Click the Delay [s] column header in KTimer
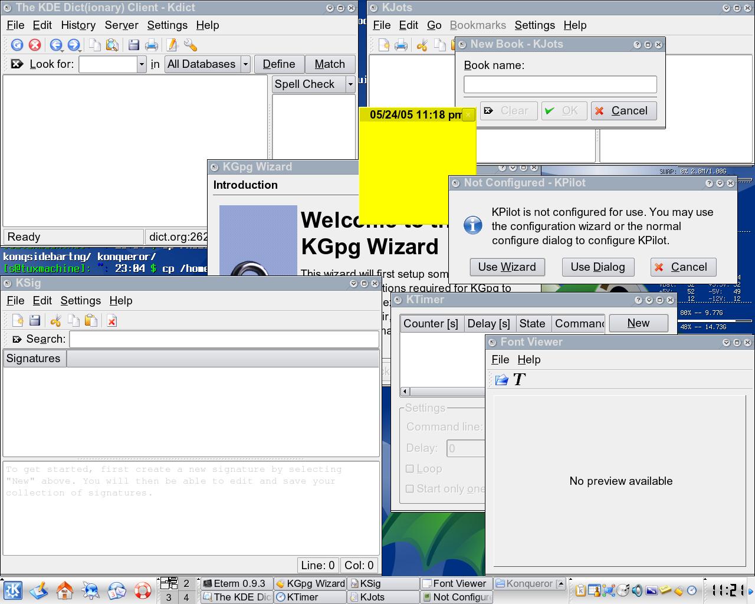755x604 pixels. tap(488, 324)
